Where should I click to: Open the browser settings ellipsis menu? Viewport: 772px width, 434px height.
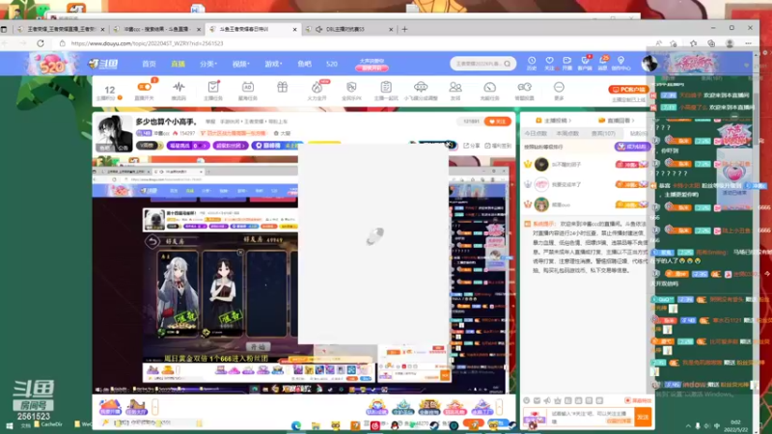pyautogui.click(x=749, y=43)
